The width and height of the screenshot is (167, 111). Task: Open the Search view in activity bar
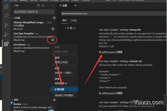pos(6,16)
